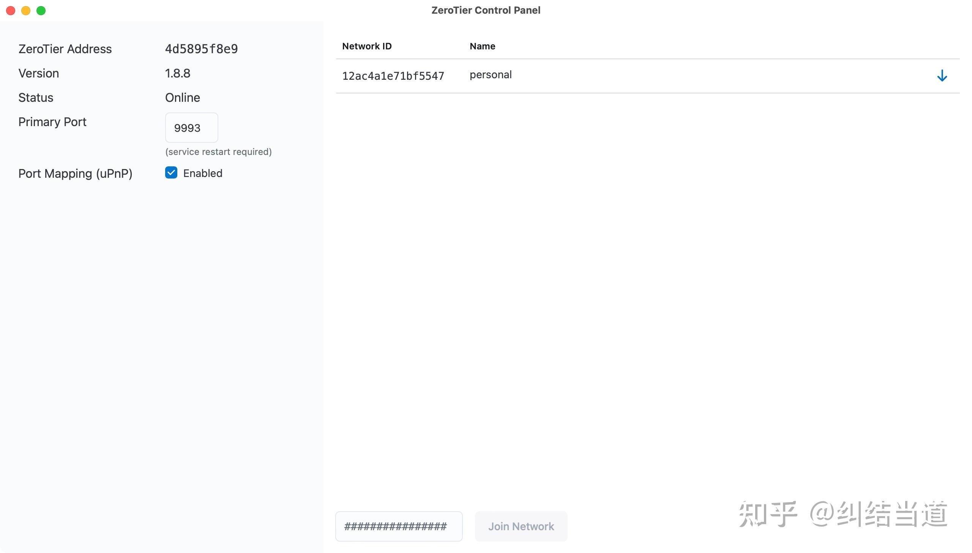Click the 'Enabled' checkbox label
Image resolution: width=972 pixels, height=553 pixels.
tap(203, 173)
